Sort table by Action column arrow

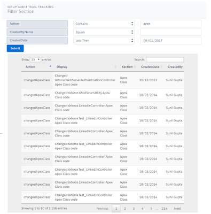50,66
